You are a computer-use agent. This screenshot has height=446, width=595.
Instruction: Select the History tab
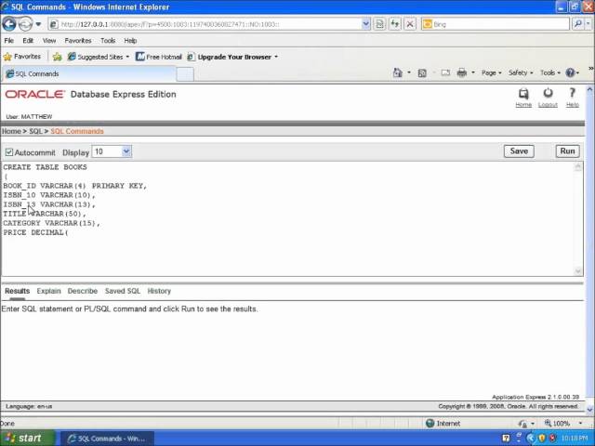(x=159, y=291)
